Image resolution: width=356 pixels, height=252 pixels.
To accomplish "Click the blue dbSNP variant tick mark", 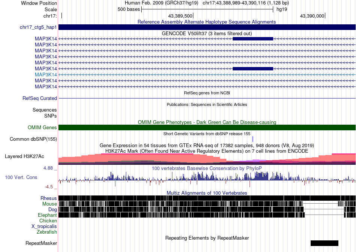I will 253,139.
